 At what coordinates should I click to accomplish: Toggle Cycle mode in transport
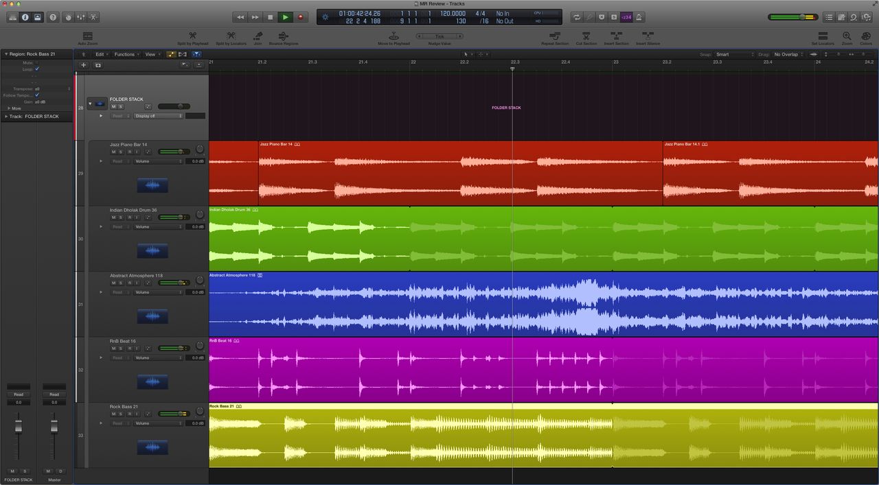576,16
